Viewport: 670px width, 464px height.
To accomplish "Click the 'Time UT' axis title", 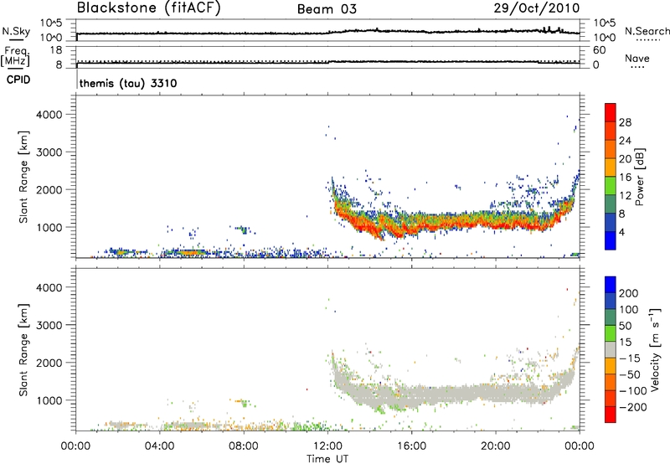I will 327,458.
